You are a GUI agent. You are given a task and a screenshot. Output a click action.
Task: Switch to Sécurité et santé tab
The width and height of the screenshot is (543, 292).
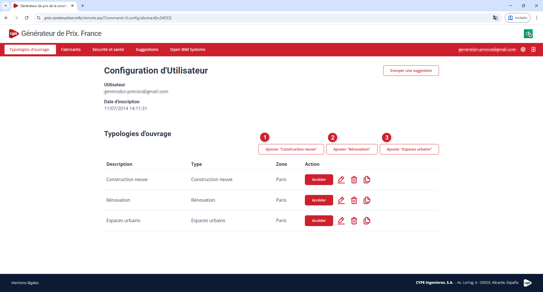(x=108, y=50)
